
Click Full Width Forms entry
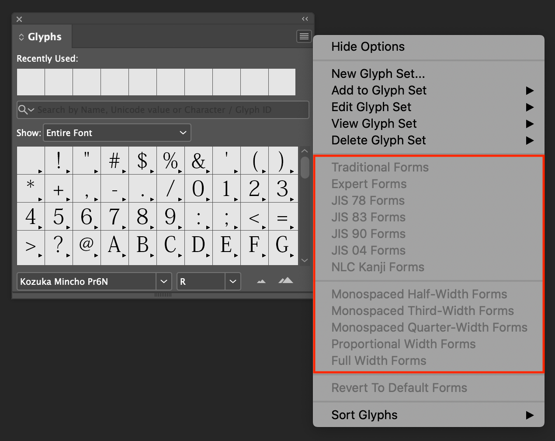pos(429,360)
